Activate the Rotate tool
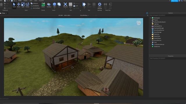Image resolution: width=186 pixels, height=104 pixels. [x=27, y=5]
